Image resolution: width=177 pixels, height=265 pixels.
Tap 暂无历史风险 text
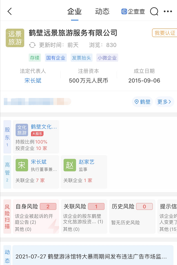tap(125, 223)
